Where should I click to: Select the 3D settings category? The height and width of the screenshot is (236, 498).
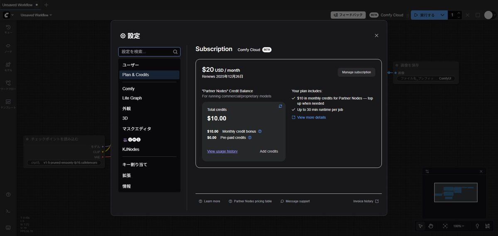tap(149, 118)
